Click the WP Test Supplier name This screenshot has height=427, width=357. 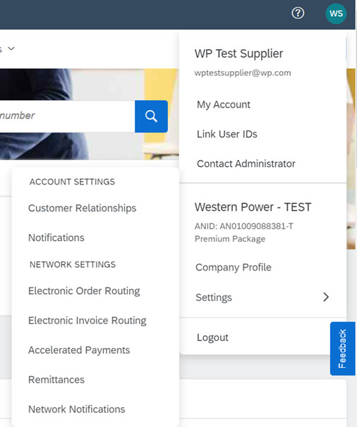(x=238, y=54)
